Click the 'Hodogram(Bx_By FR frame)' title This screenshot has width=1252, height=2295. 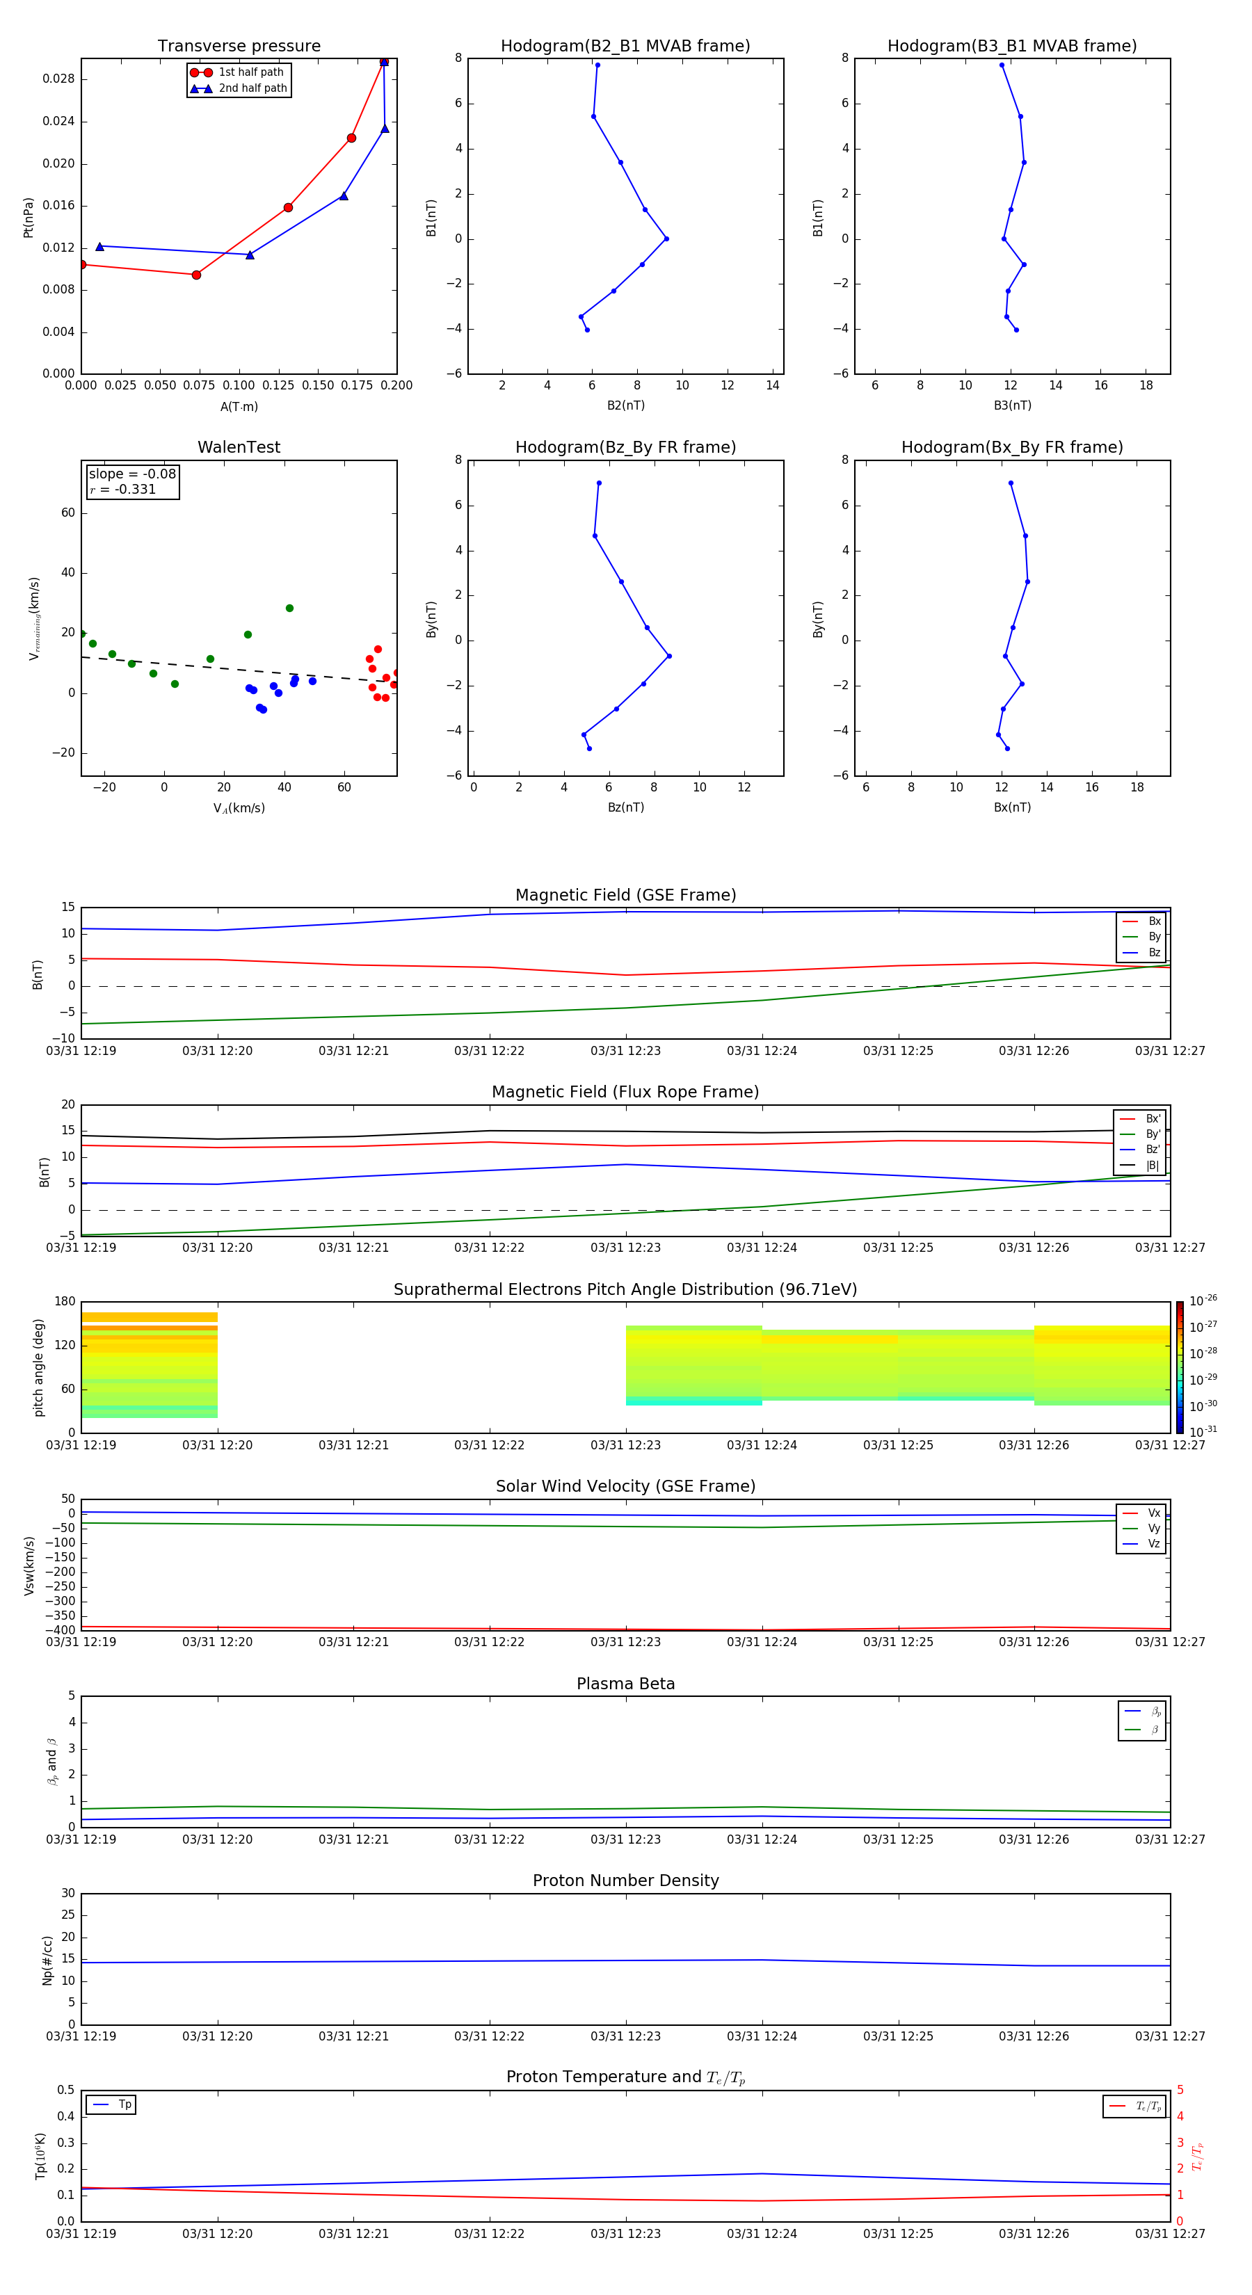pyautogui.click(x=1012, y=447)
